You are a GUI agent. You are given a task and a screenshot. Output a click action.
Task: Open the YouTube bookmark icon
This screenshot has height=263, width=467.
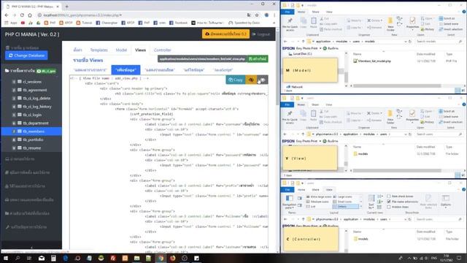point(23,23)
